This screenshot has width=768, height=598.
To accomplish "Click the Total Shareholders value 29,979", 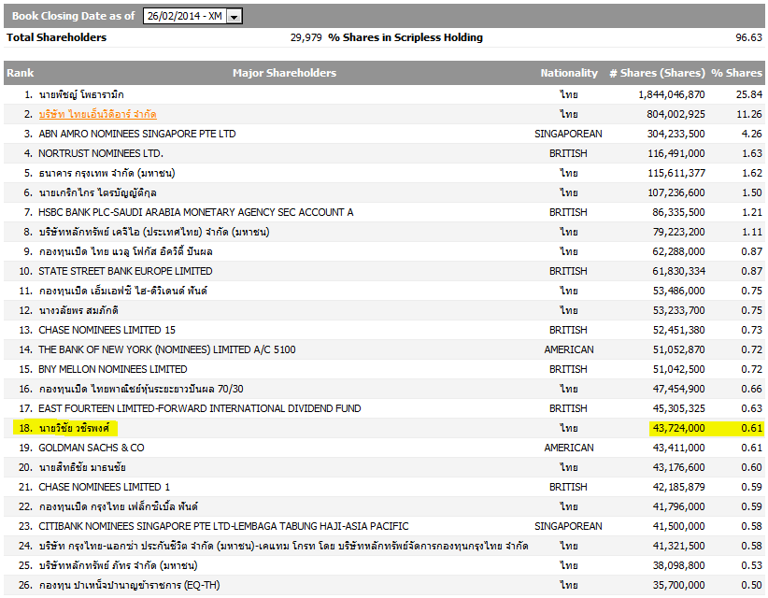I will (x=306, y=37).
